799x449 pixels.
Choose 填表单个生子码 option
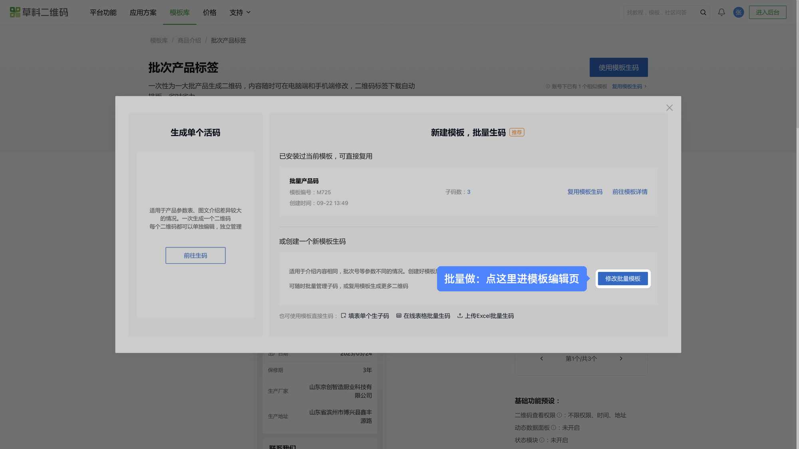[365, 316]
